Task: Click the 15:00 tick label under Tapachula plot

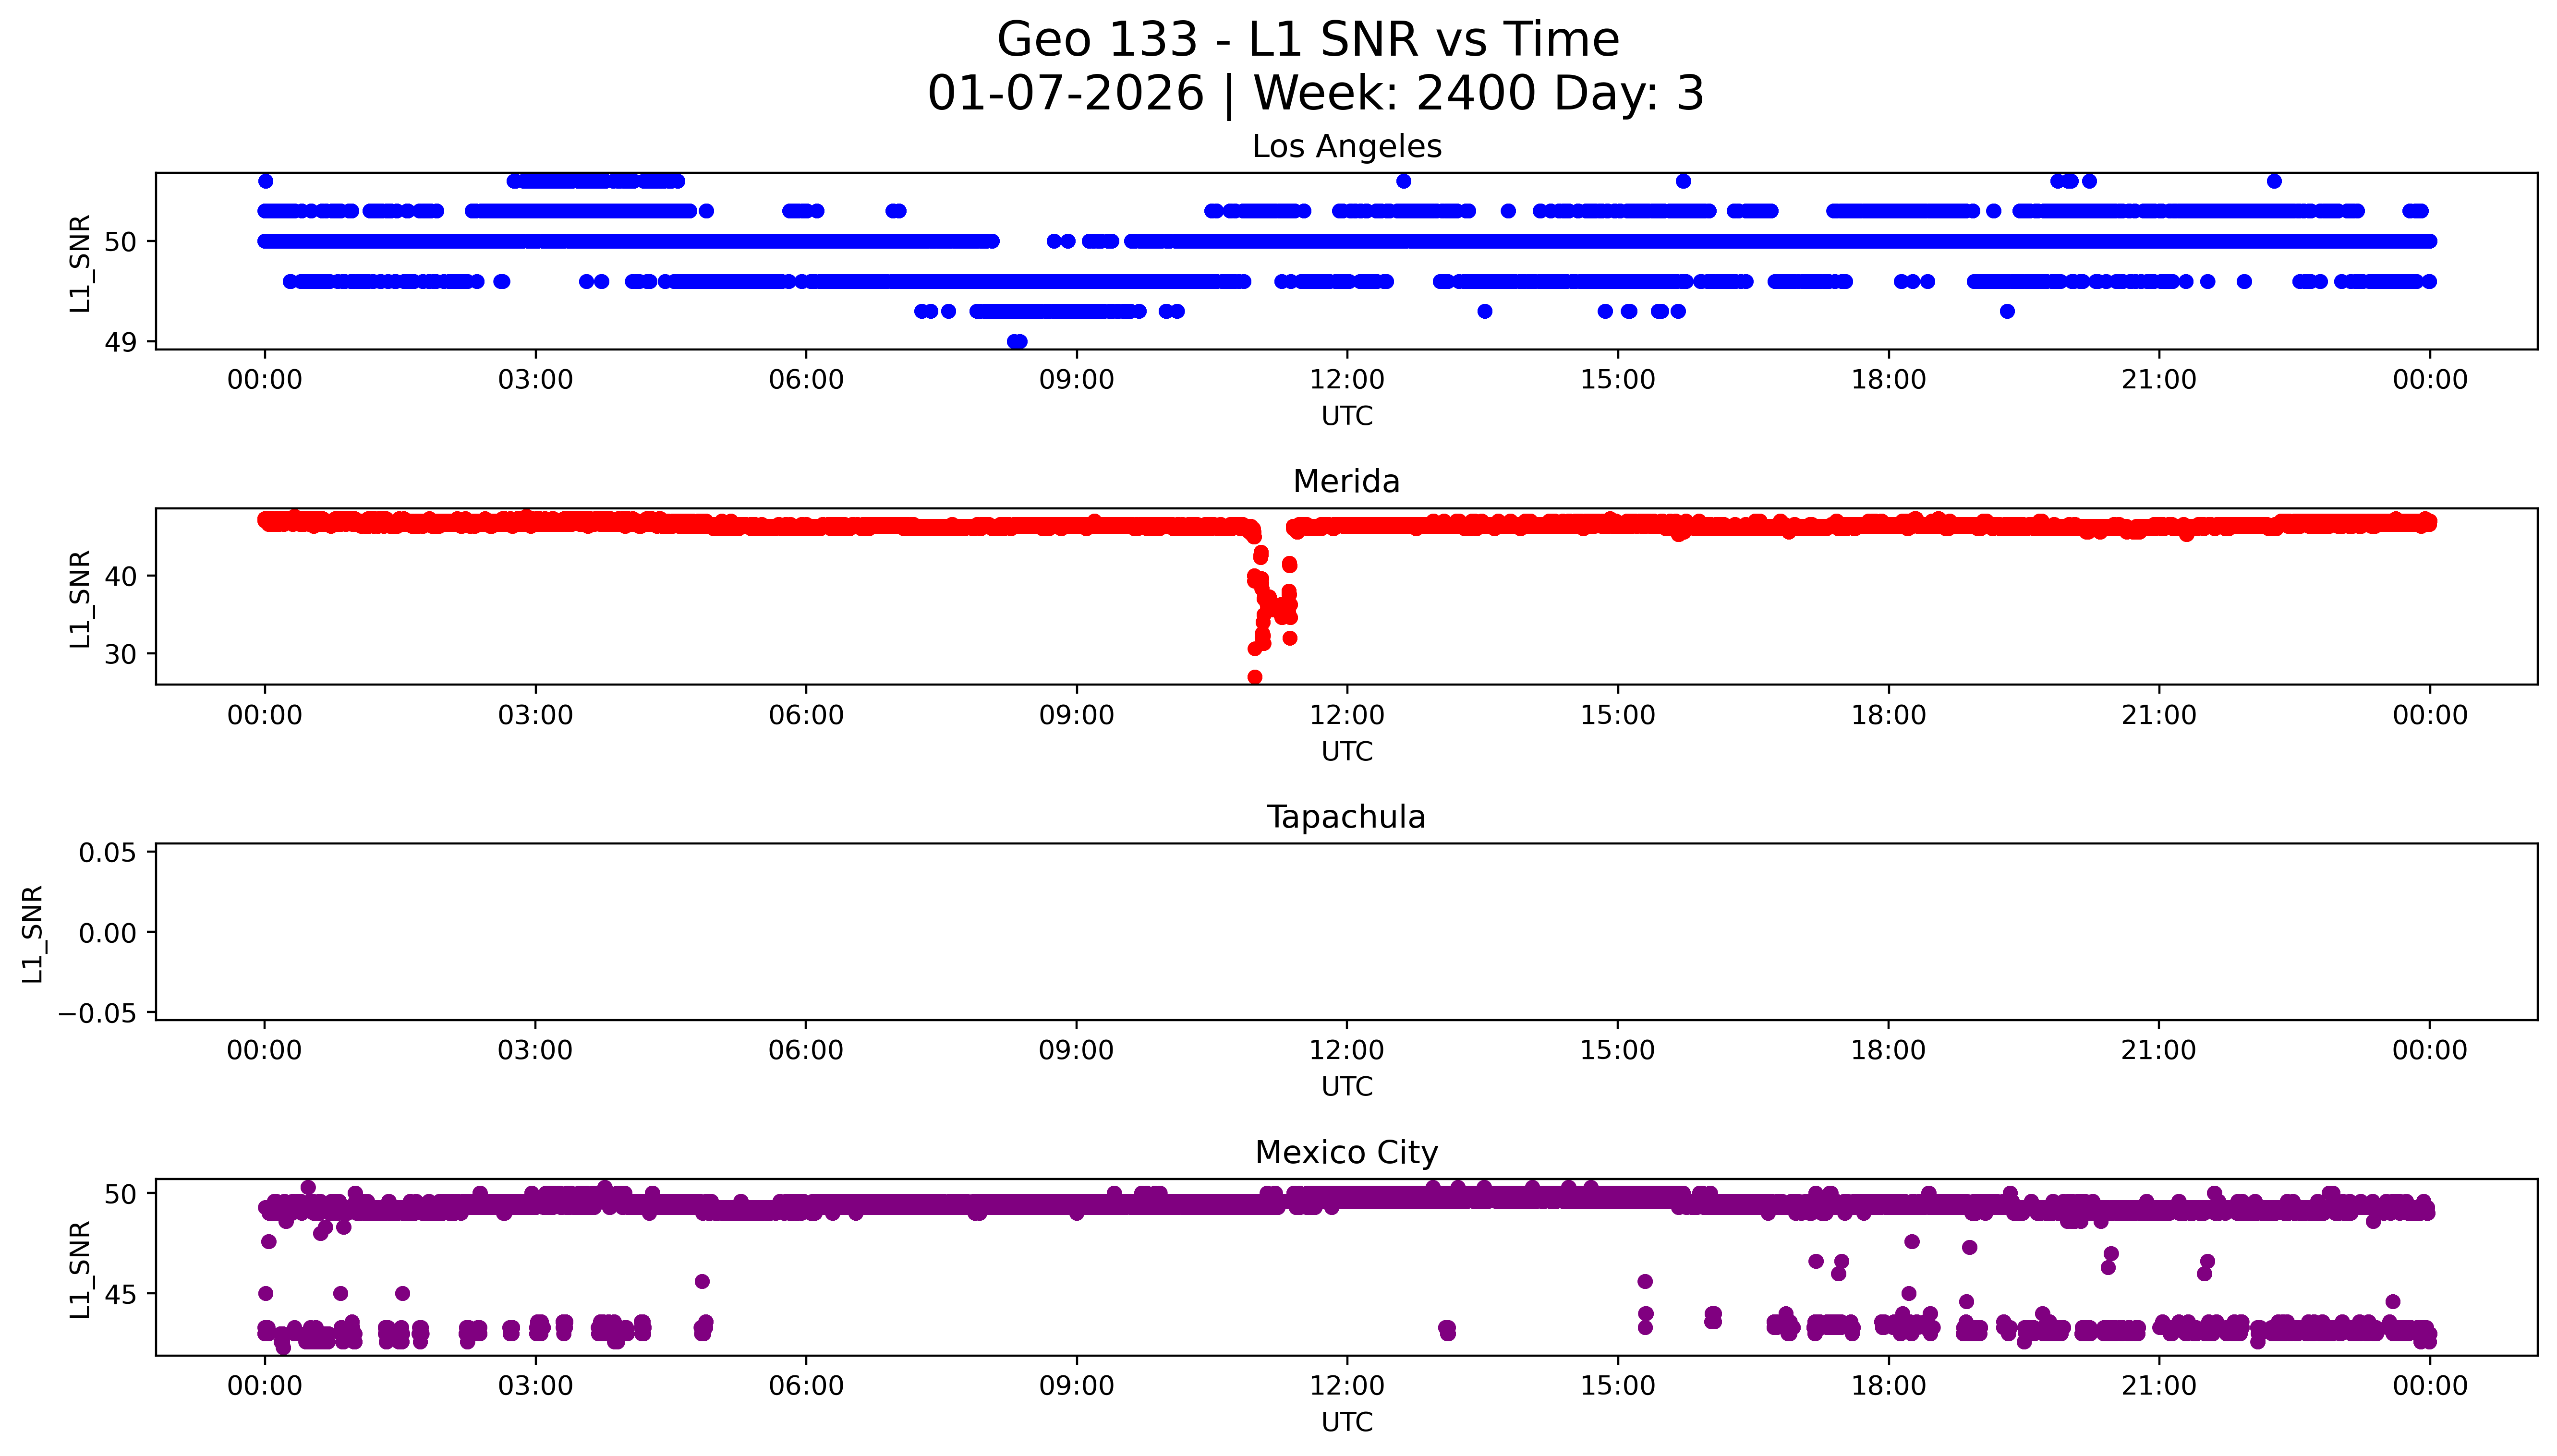Action: tap(1617, 1051)
